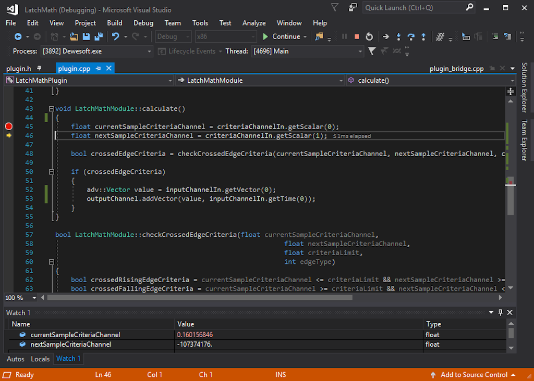Open the Solution Explorer side panel

525,87
